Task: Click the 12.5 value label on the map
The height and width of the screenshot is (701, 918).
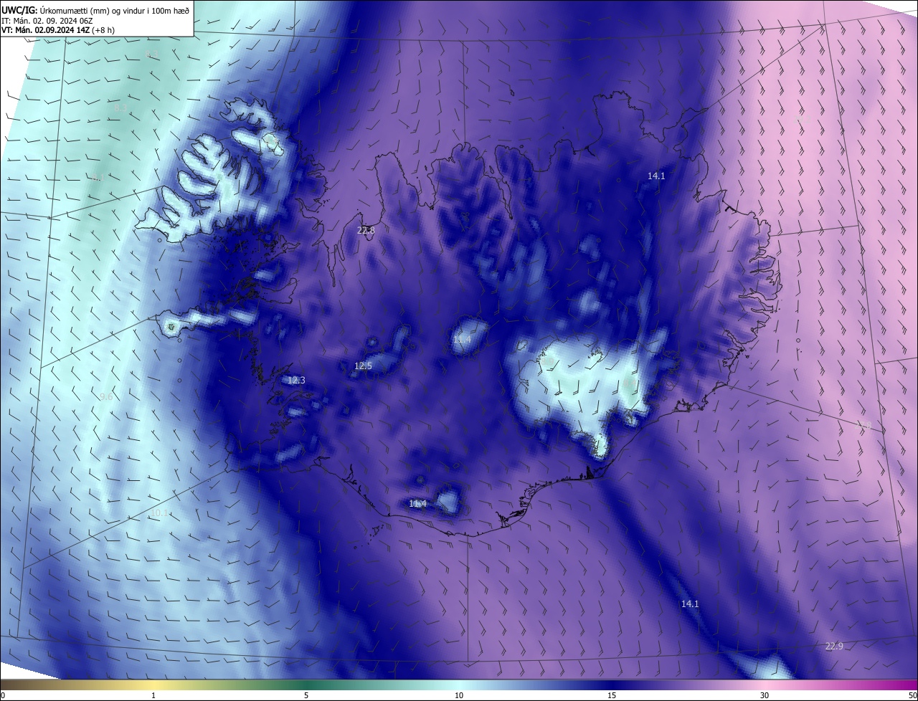Action: (363, 366)
